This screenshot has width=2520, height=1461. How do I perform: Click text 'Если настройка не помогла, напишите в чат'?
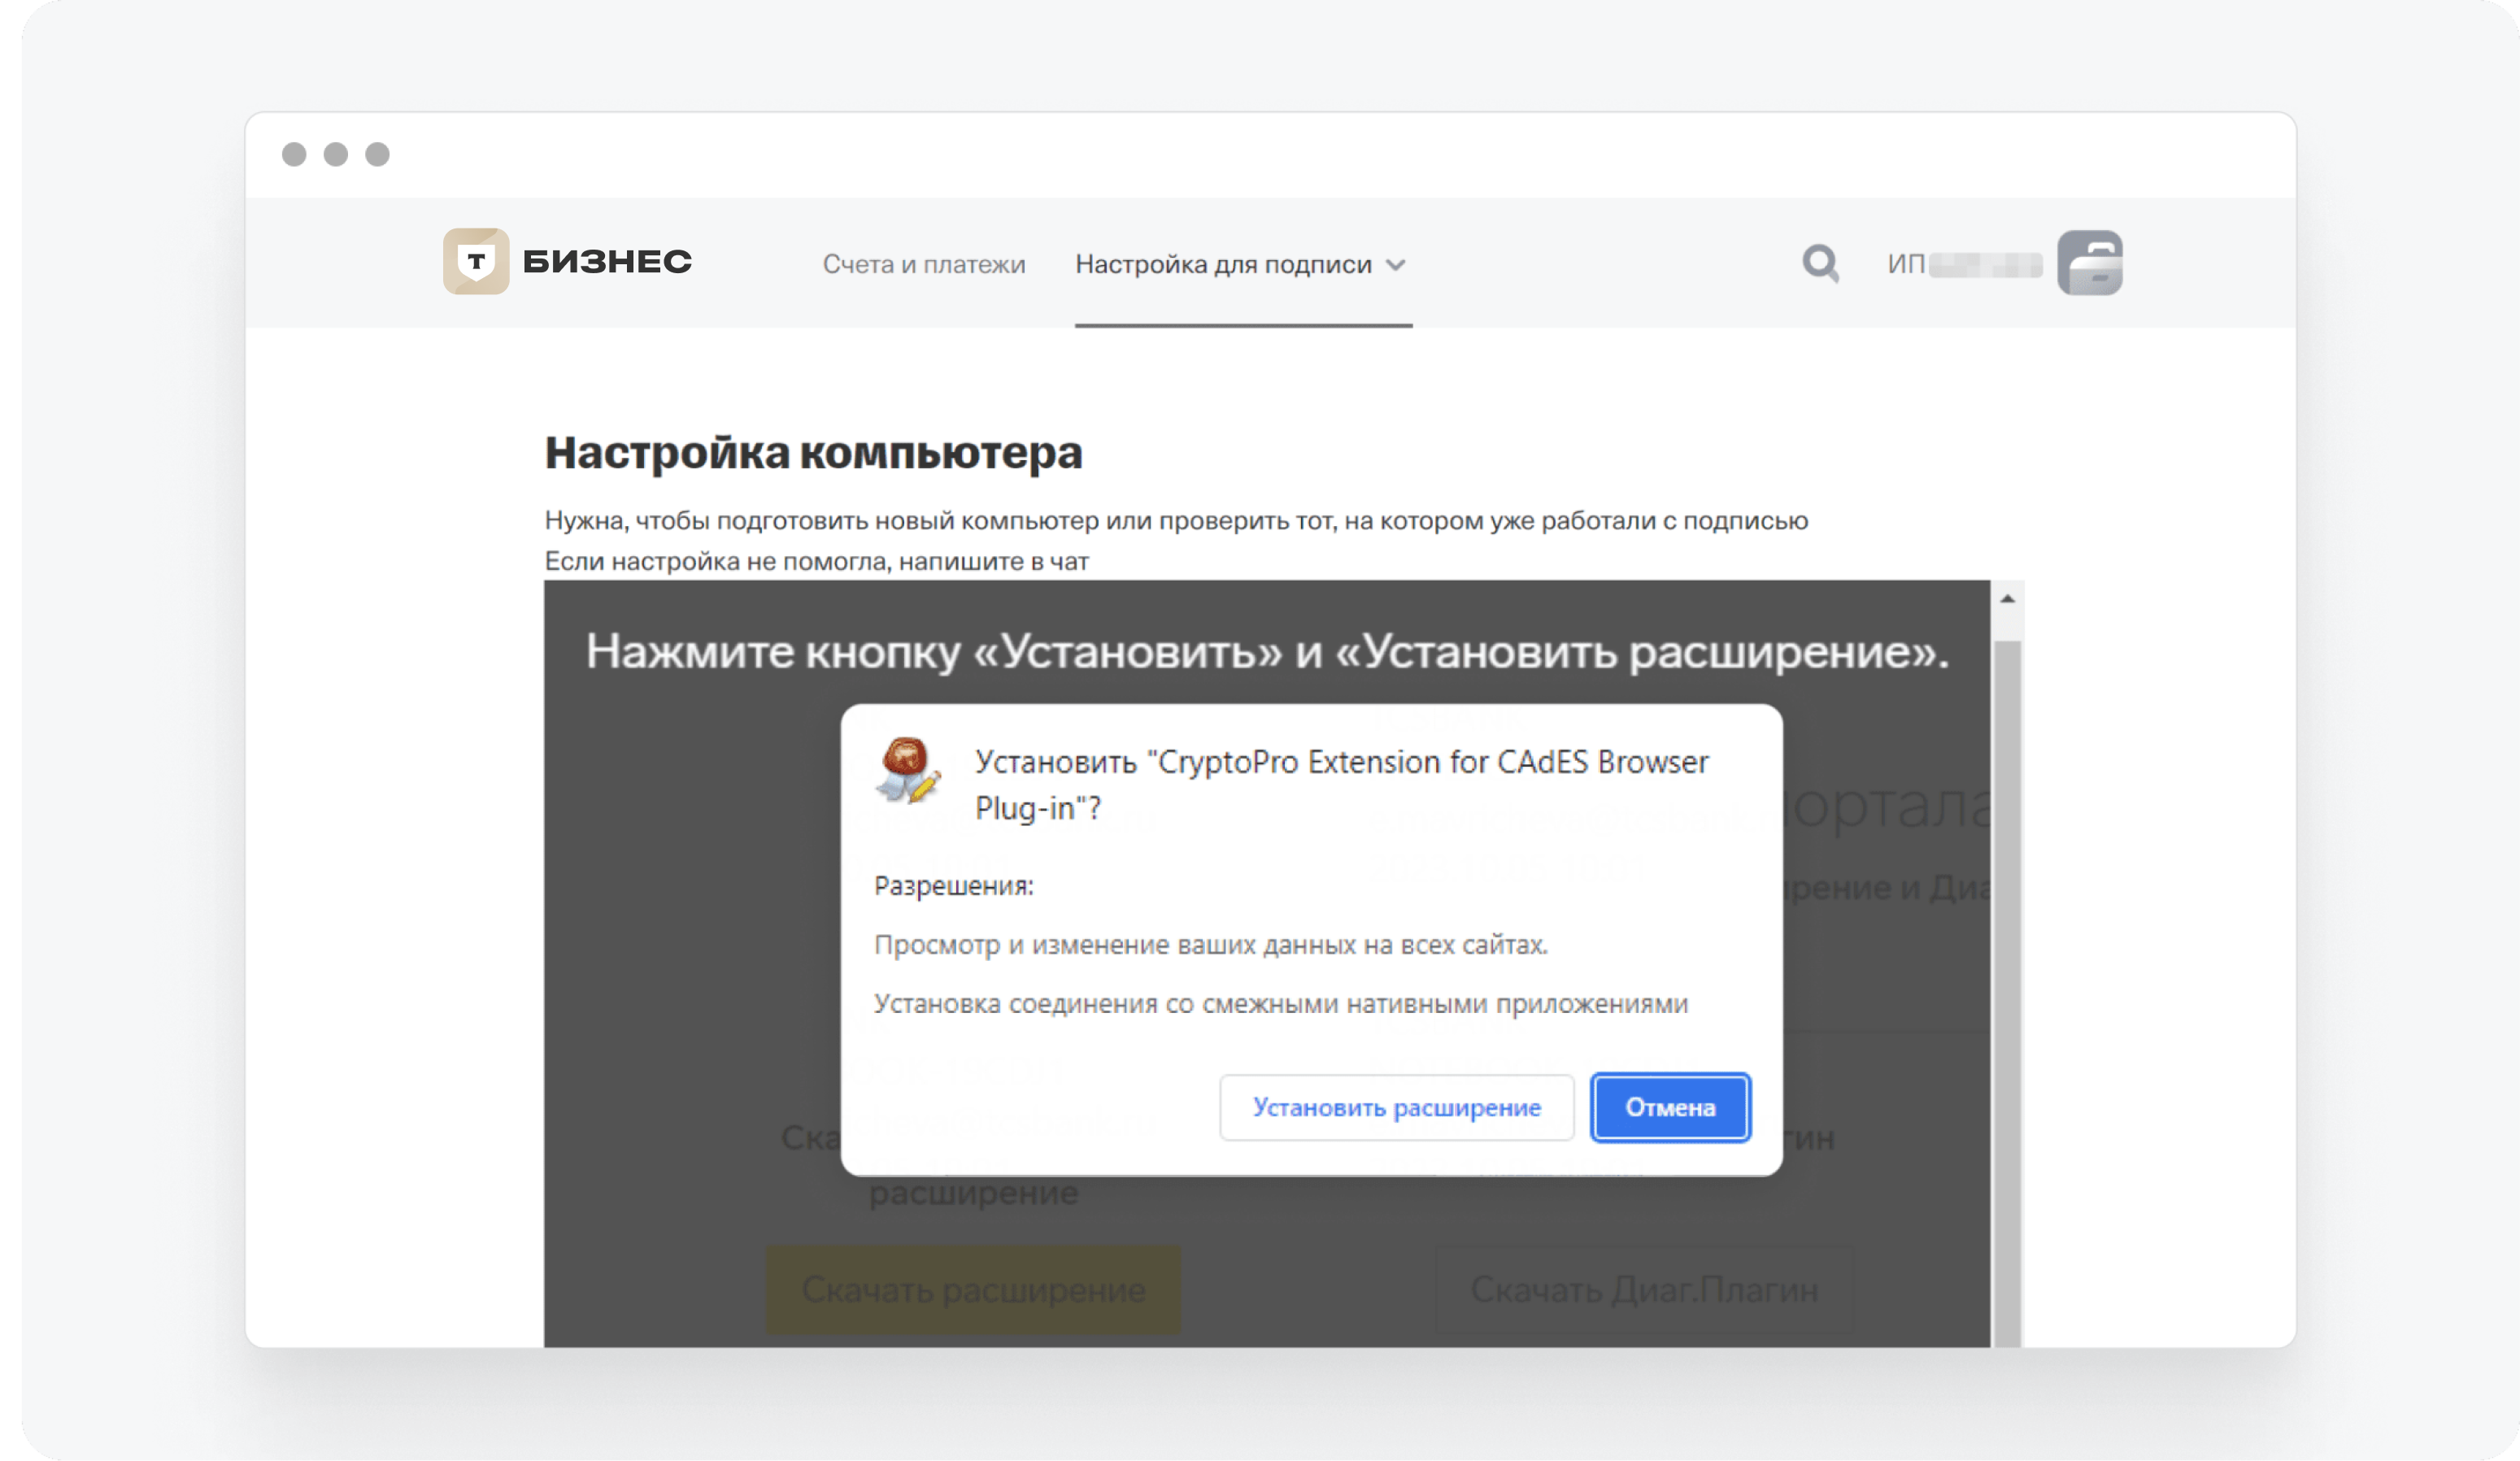tap(816, 561)
